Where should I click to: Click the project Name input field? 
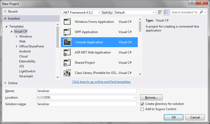[x=86, y=91]
